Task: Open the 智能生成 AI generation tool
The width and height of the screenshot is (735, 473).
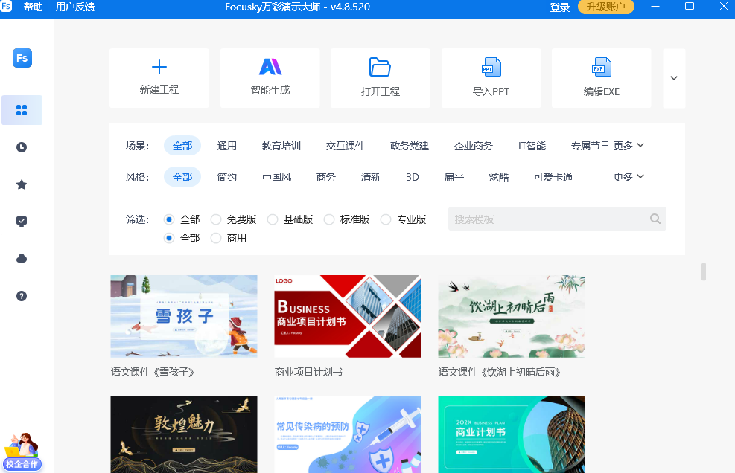Action: (x=270, y=77)
